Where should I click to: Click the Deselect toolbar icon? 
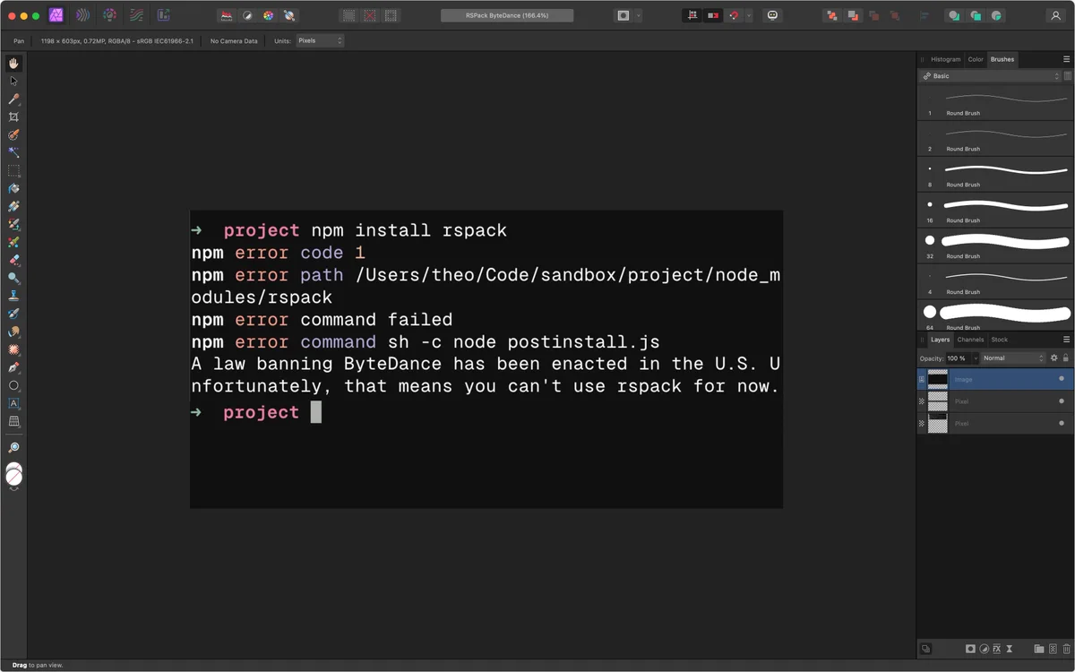click(370, 15)
